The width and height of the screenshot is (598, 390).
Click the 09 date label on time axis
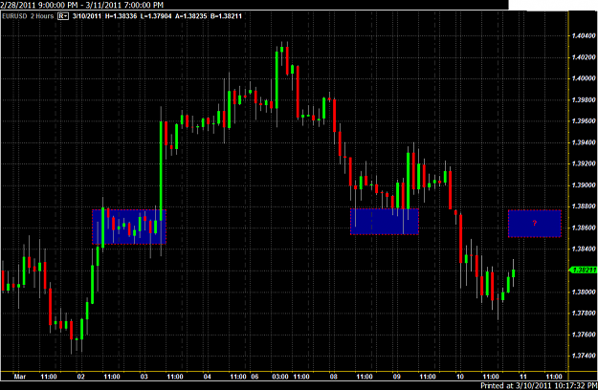click(397, 377)
